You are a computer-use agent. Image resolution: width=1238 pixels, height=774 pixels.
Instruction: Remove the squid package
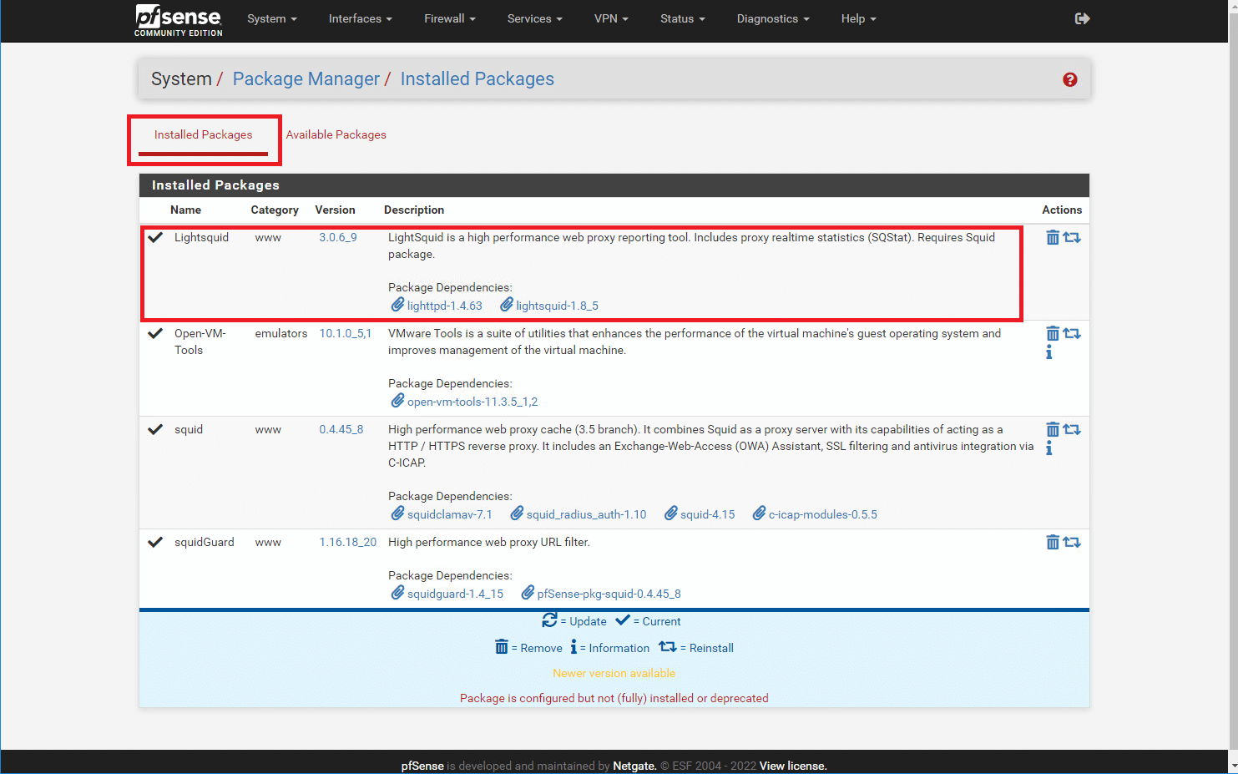coord(1053,430)
